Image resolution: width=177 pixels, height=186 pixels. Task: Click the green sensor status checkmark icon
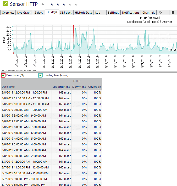click(5, 4)
